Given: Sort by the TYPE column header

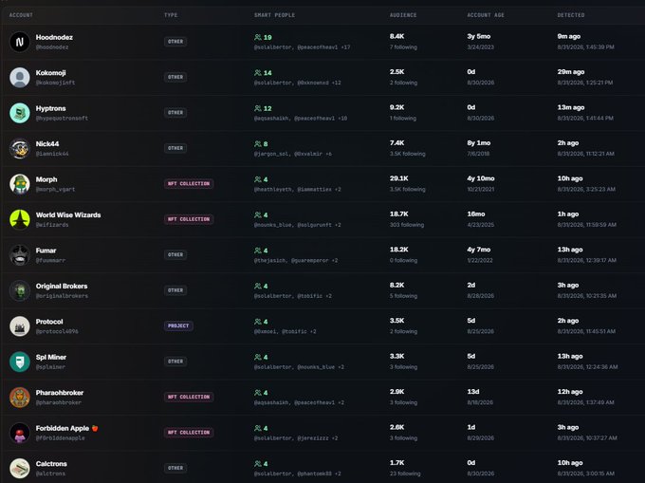Looking at the screenshot, I should point(171,15).
